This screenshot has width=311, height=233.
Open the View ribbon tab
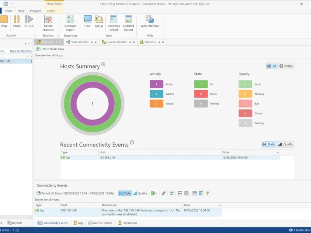(x=21, y=11)
